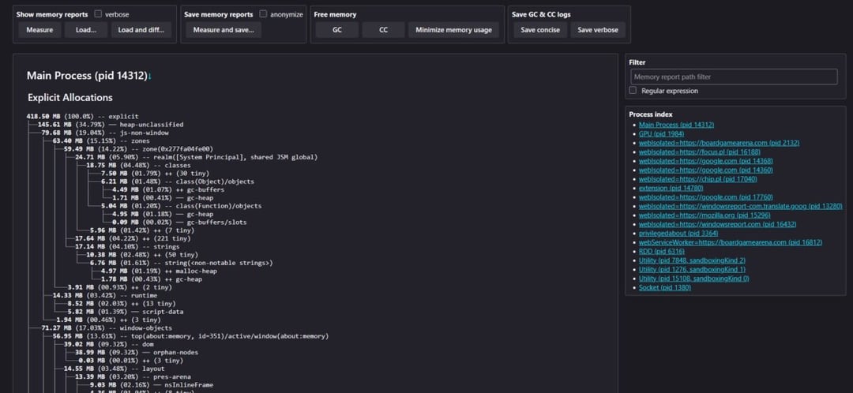Viewport: 853px width, 393px height.
Task: Enable Regular expression filter option
Action: pyautogui.click(x=633, y=91)
